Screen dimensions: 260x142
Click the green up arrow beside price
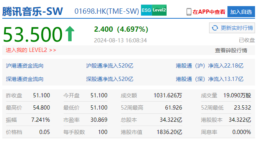70,34
